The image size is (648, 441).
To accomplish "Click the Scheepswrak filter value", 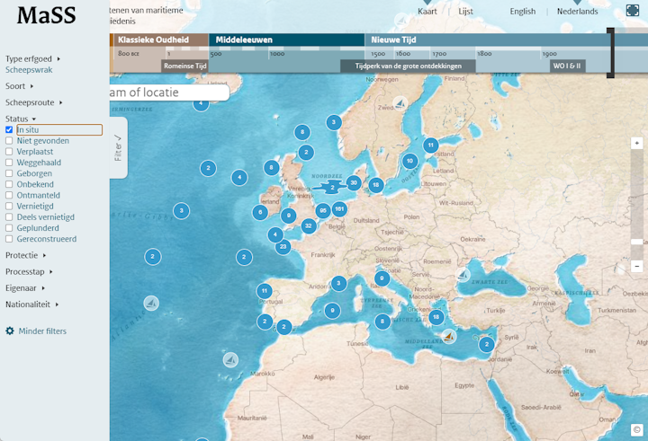I will tap(29, 70).
